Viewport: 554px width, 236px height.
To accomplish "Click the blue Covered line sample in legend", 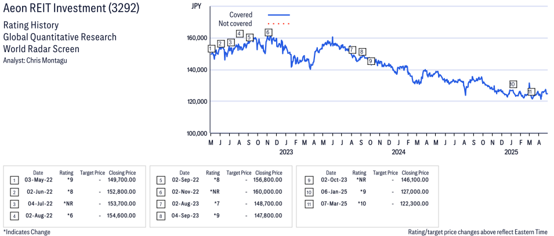I will (x=279, y=15).
